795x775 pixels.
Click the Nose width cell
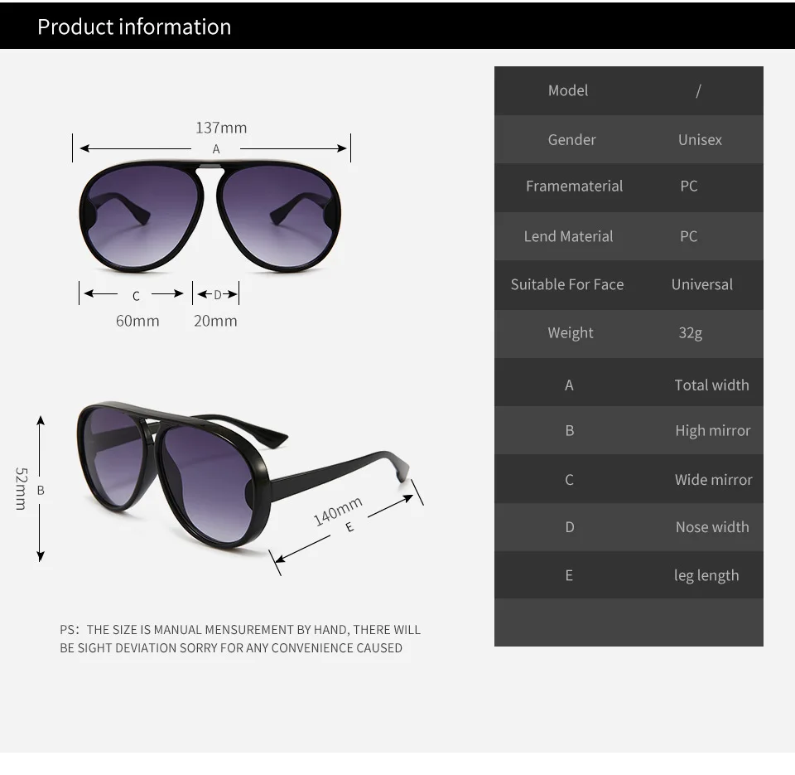(x=712, y=527)
